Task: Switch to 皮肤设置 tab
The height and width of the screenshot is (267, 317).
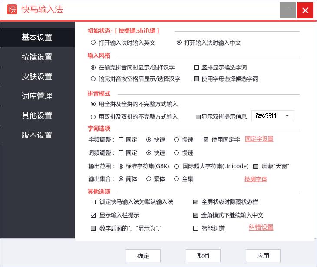Action: (x=37, y=76)
